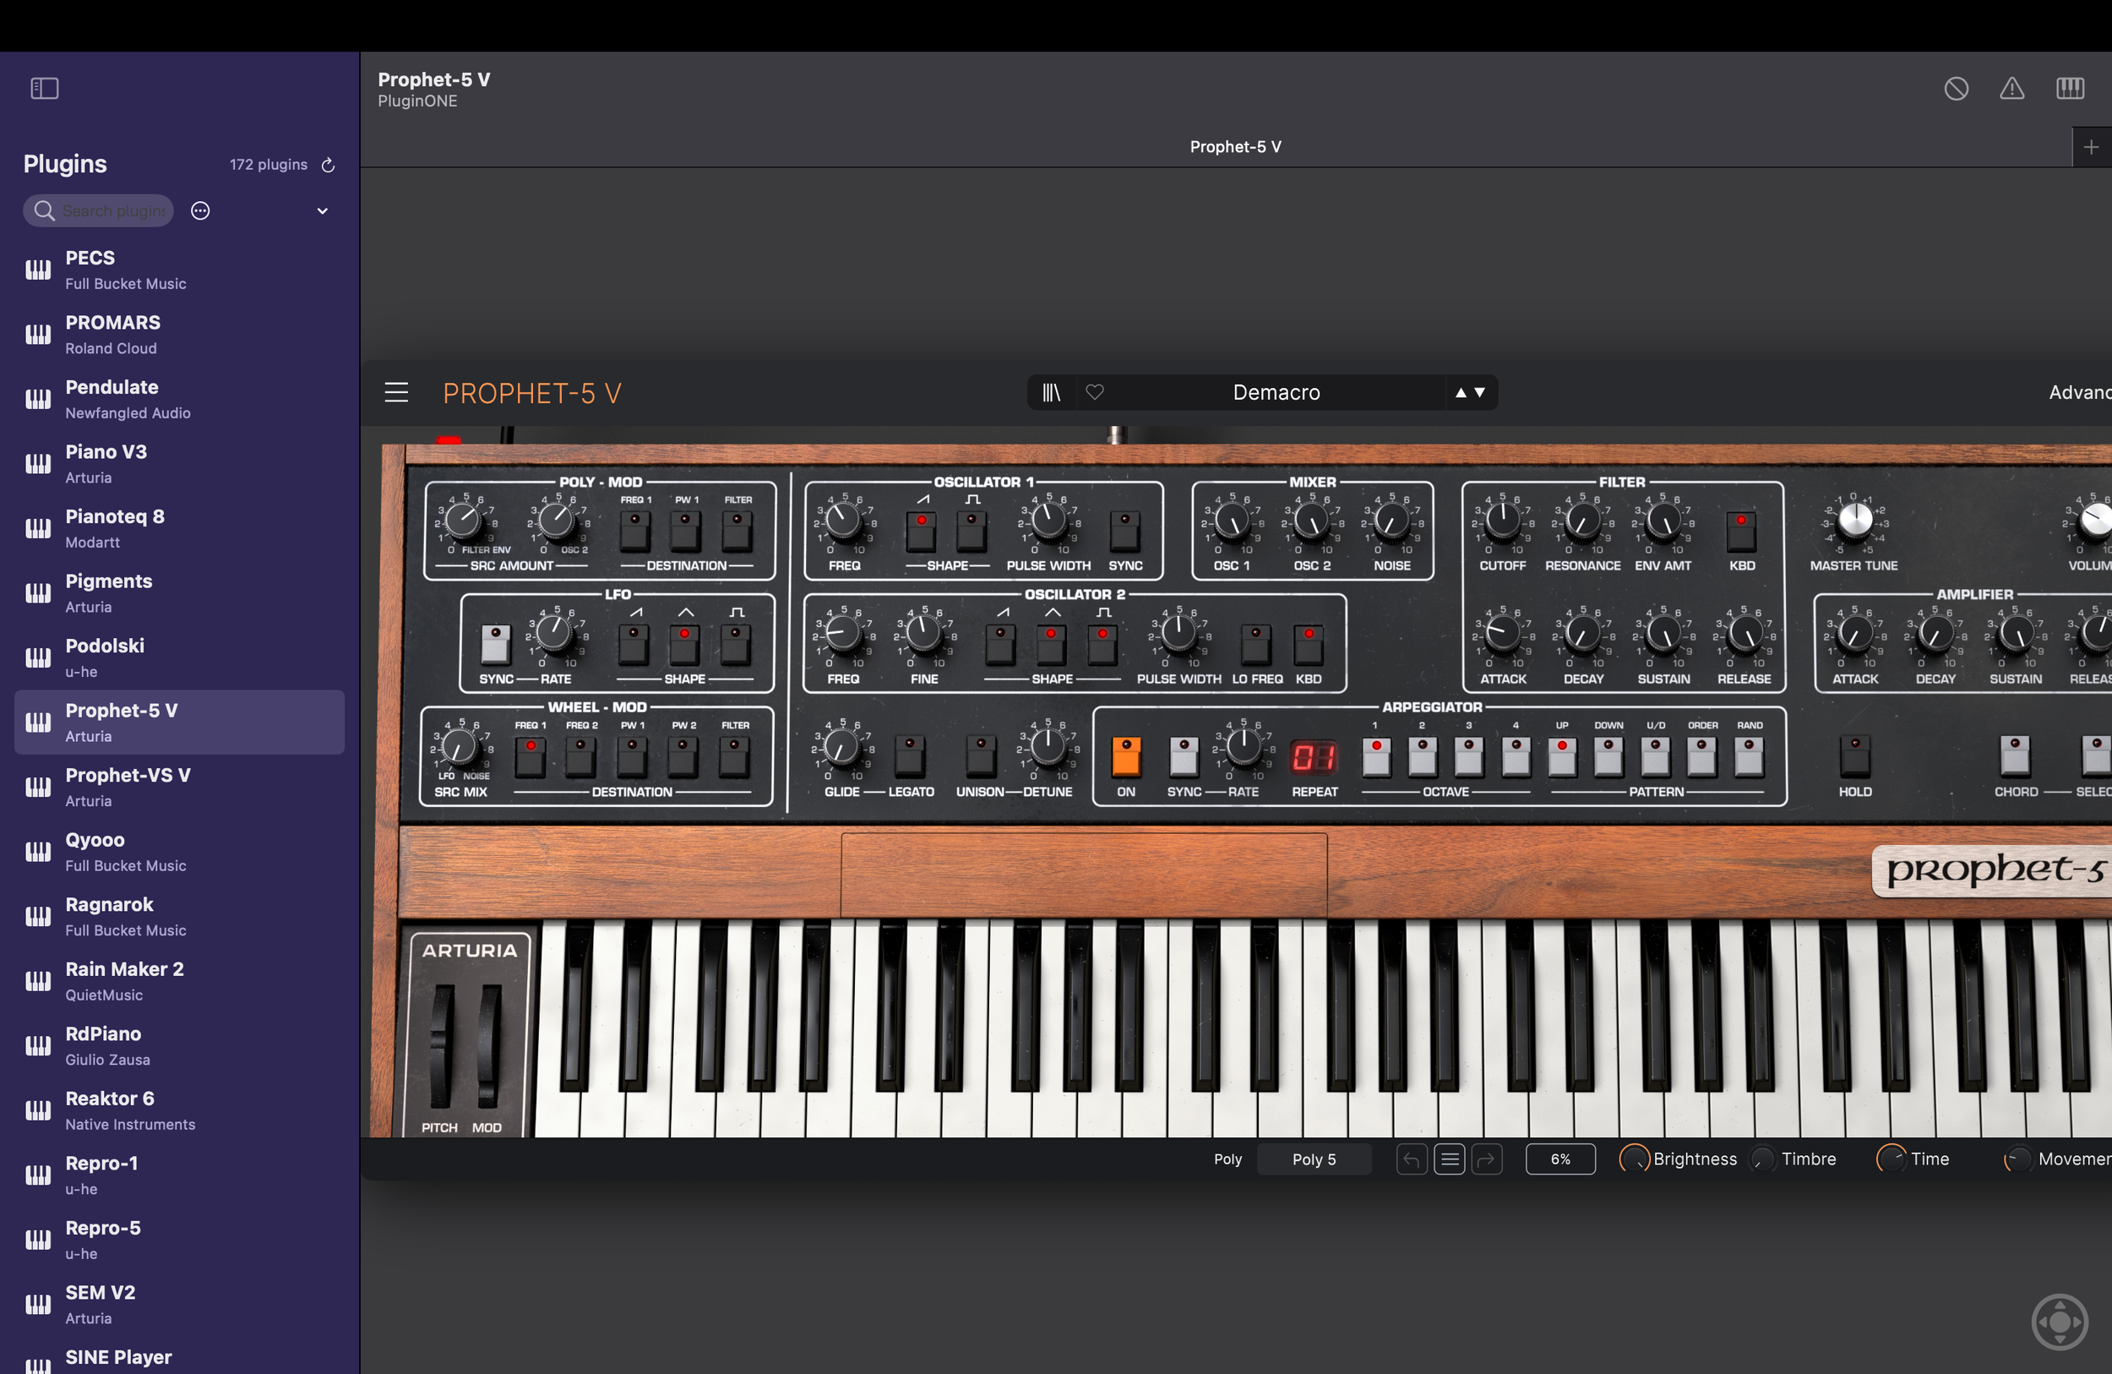2112x1374 pixels.
Task: Open the Prophet-5 V hamburger menu
Action: (x=395, y=392)
